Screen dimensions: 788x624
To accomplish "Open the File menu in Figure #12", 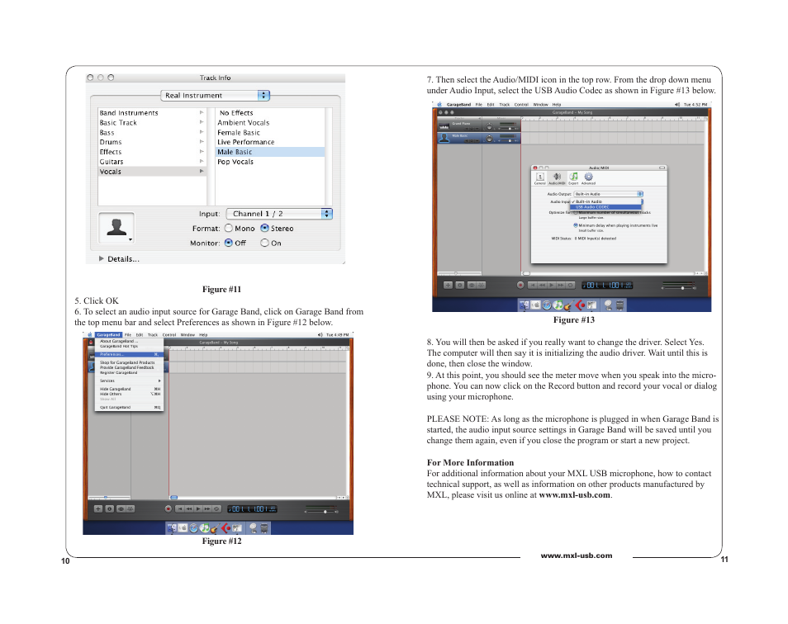I will pyautogui.click(x=128, y=334).
